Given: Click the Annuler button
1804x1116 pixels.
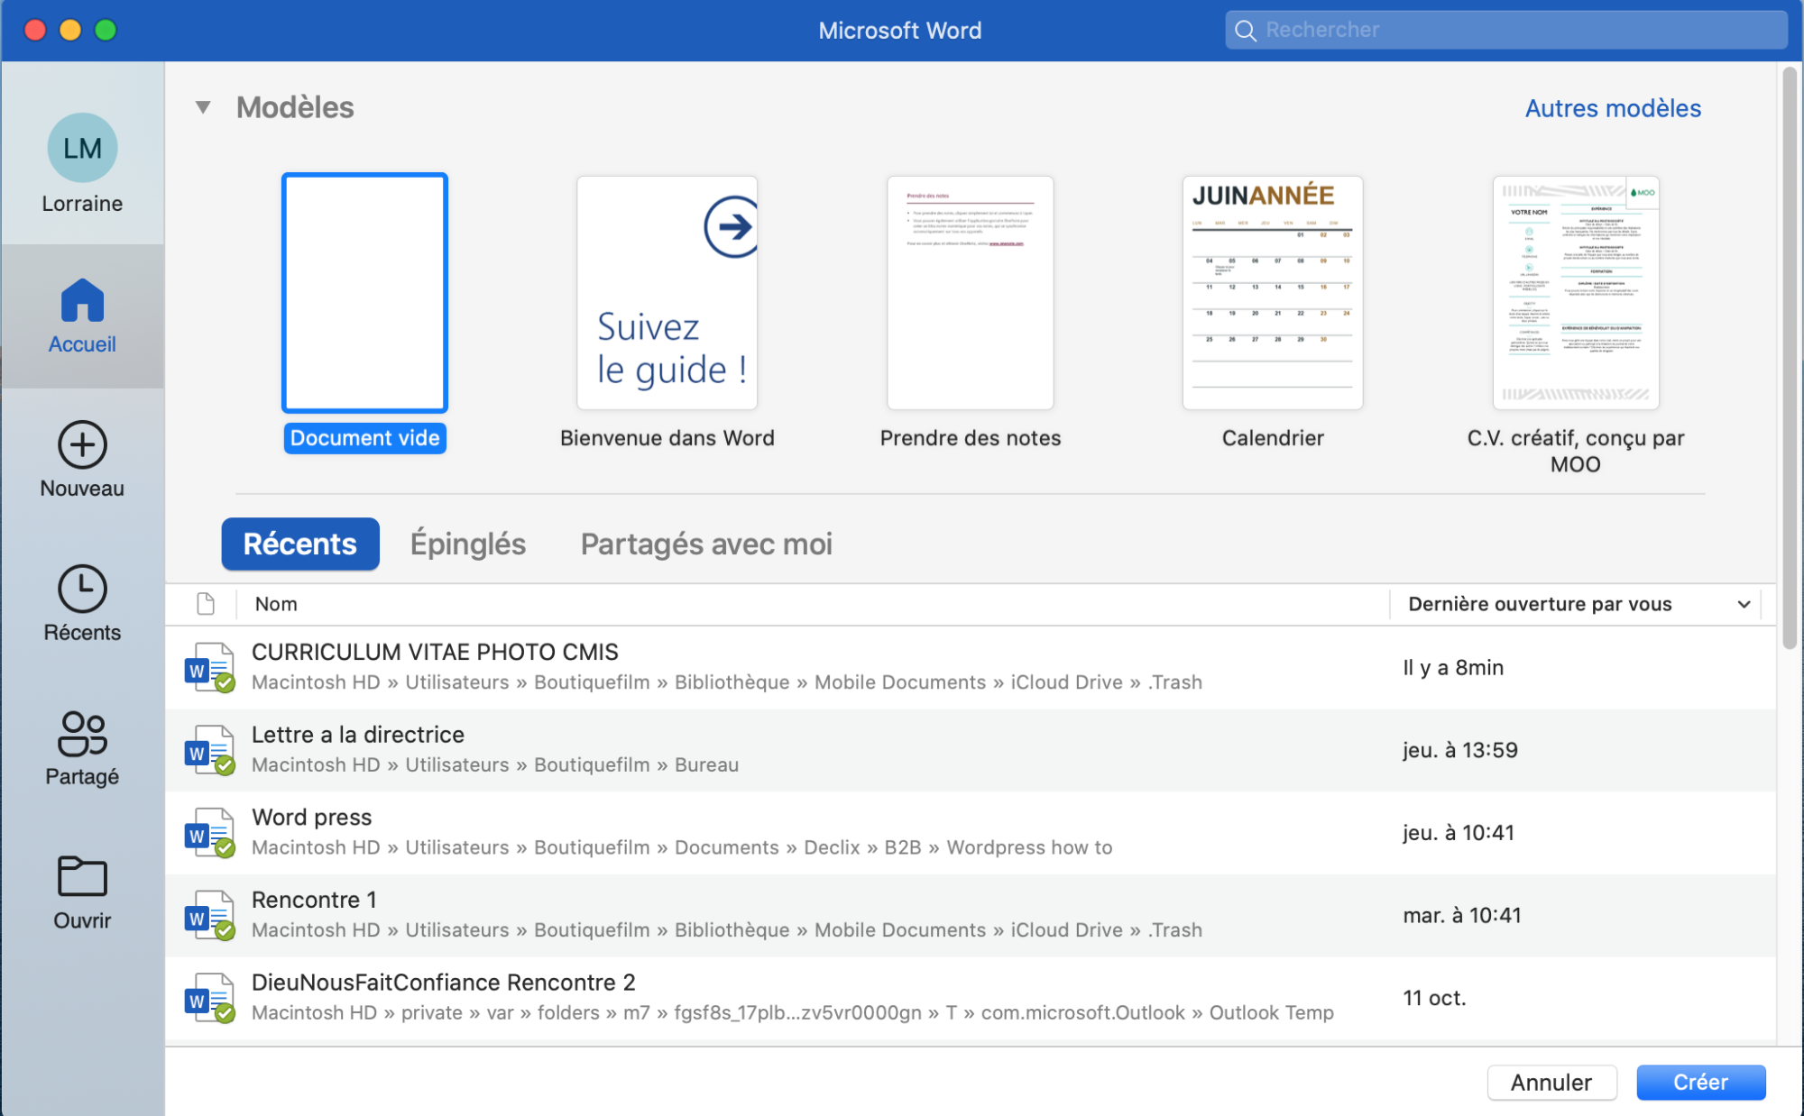Looking at the screenshot, I should (1551, 1082).
